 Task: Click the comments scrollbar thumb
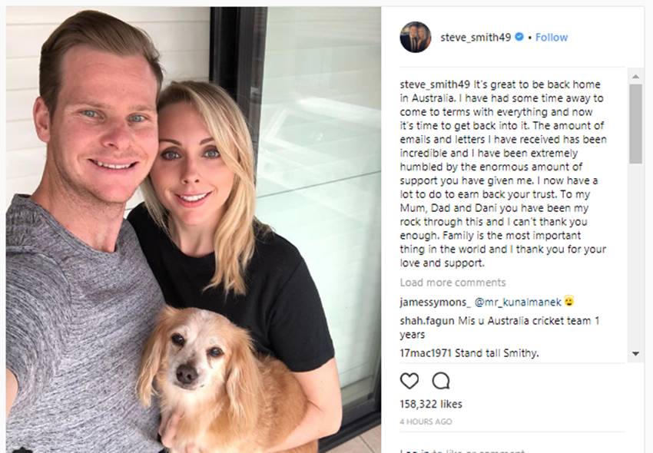coord(635,124)
